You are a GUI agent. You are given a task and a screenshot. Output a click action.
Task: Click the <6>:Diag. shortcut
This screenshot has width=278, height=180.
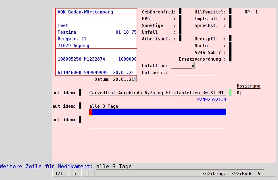click(x=214, y=174)
